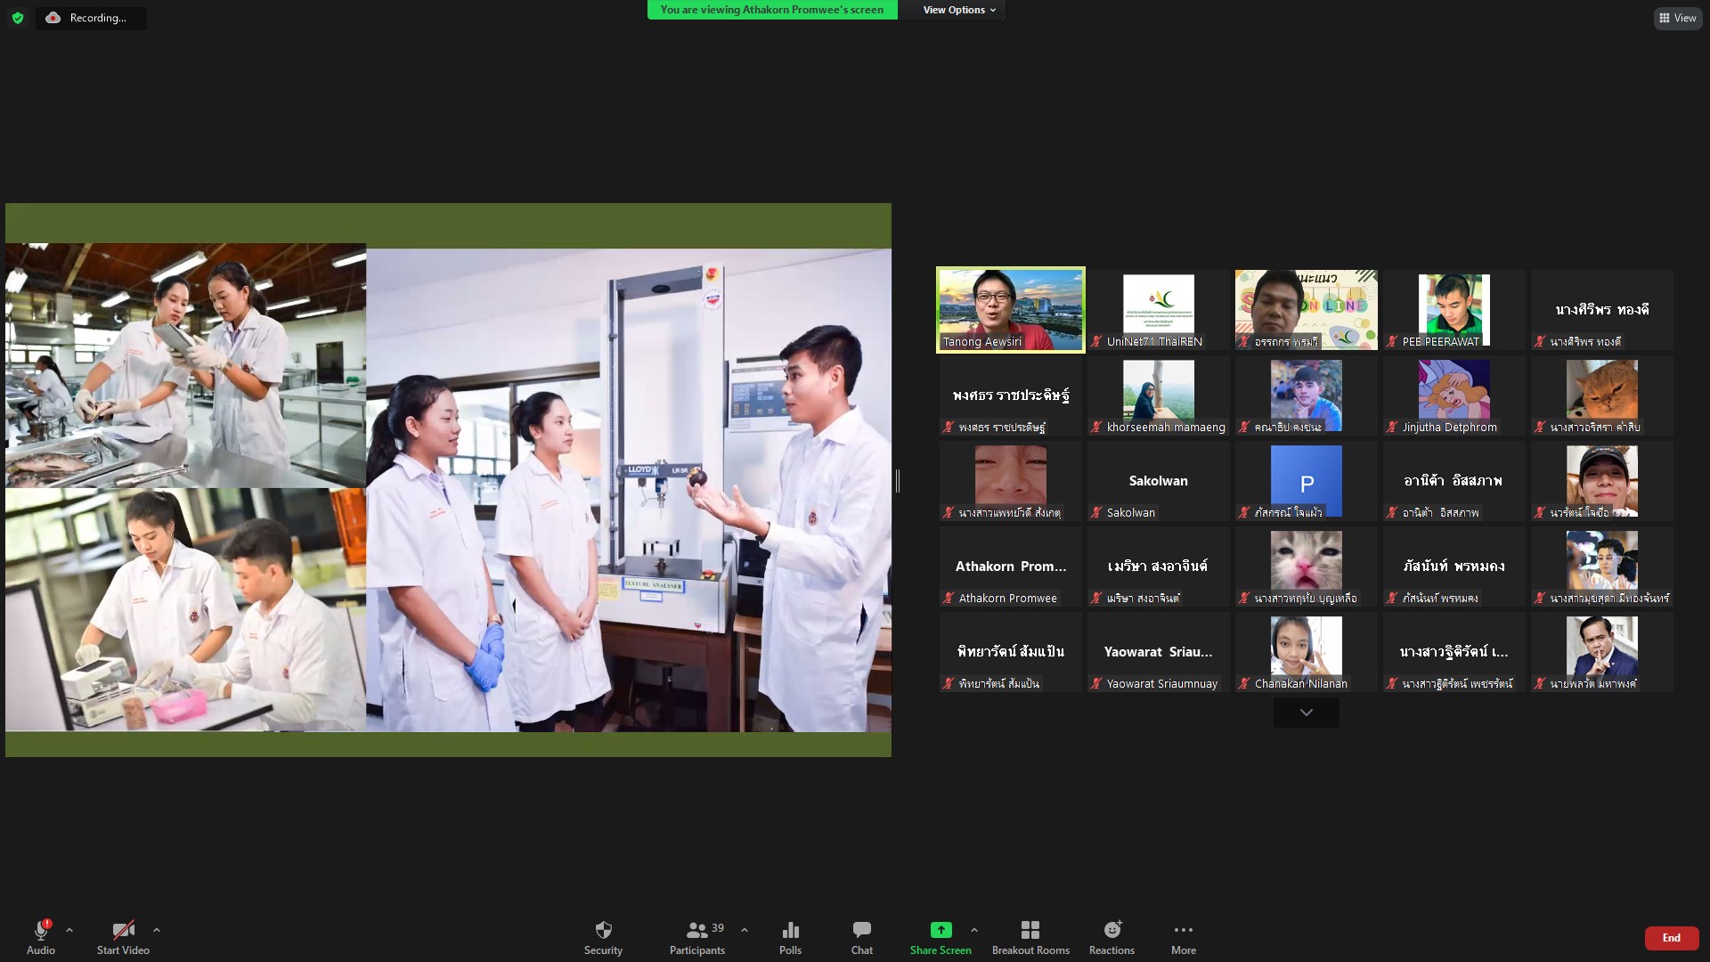
Task: Open the View Options dropdown
Action: pyautogui.click(x=958, y=10)
